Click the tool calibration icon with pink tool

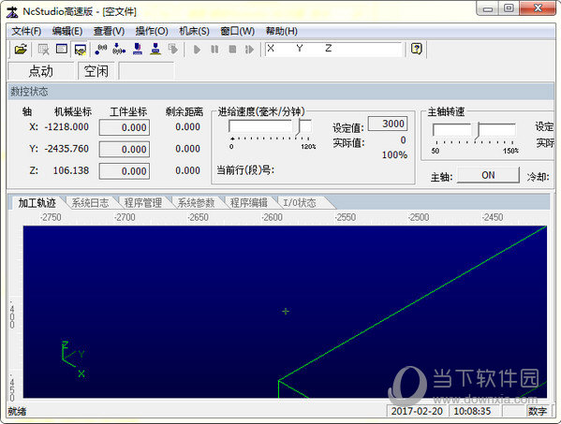138,49
